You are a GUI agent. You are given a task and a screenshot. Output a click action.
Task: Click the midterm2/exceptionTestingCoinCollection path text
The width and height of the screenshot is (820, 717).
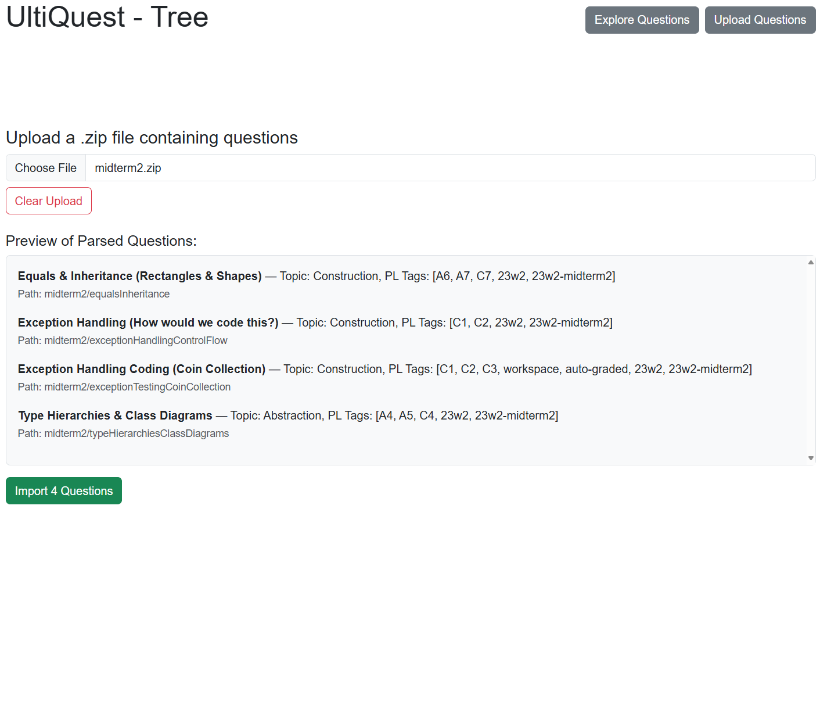pyautogui.click(x=124, y=387)
